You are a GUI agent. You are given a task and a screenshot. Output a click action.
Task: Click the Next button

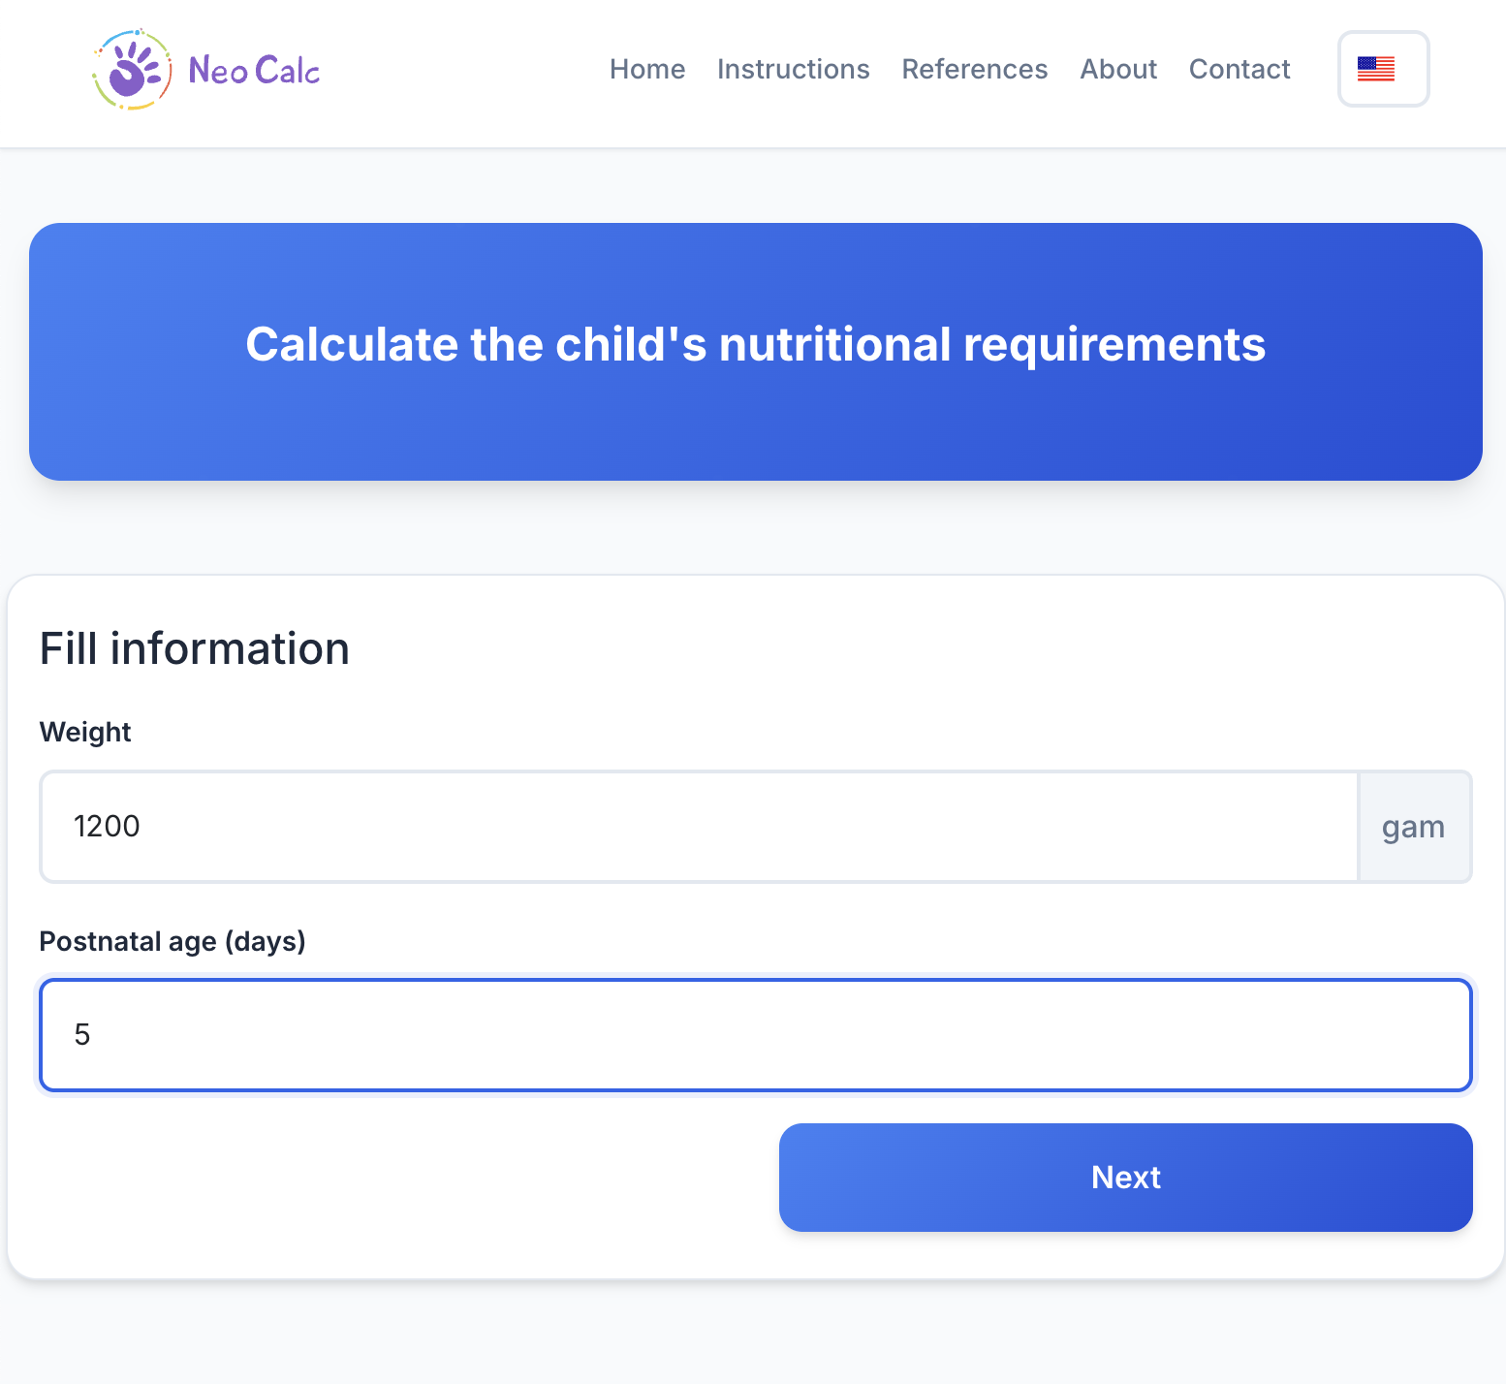[1125, 1178]
